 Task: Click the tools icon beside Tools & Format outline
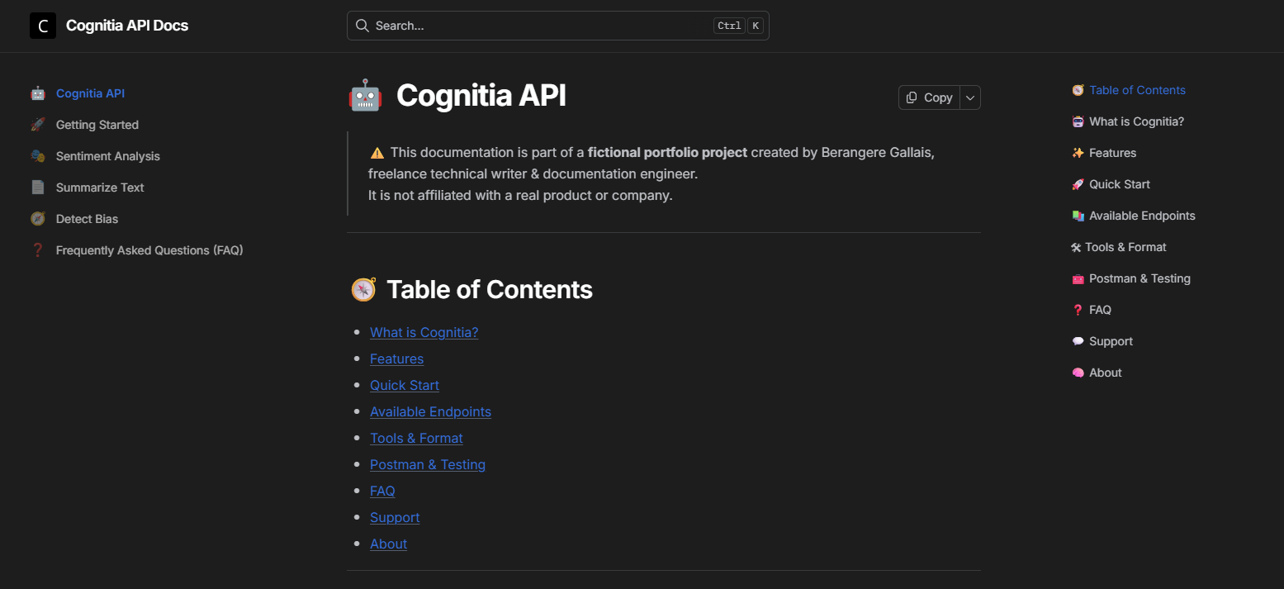tap(1076, 247)
